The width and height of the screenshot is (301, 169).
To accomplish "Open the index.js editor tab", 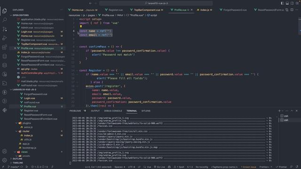I will coord(205,10).
